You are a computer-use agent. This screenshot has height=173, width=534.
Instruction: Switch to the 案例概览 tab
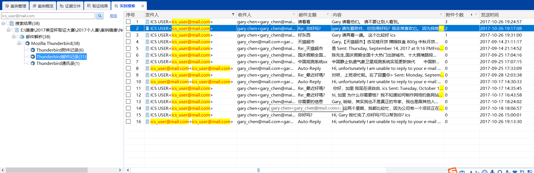coord(43,6)
